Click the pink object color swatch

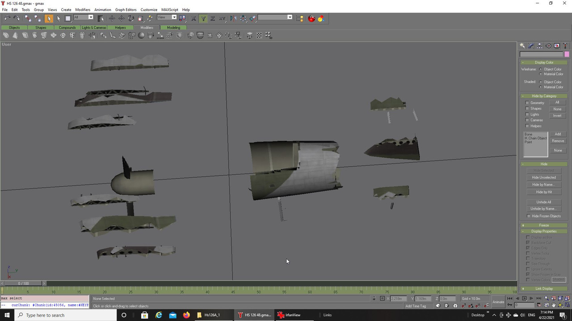point(567,54)
